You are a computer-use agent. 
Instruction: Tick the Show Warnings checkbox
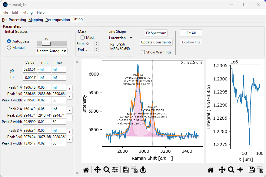[x=143, y=52]
